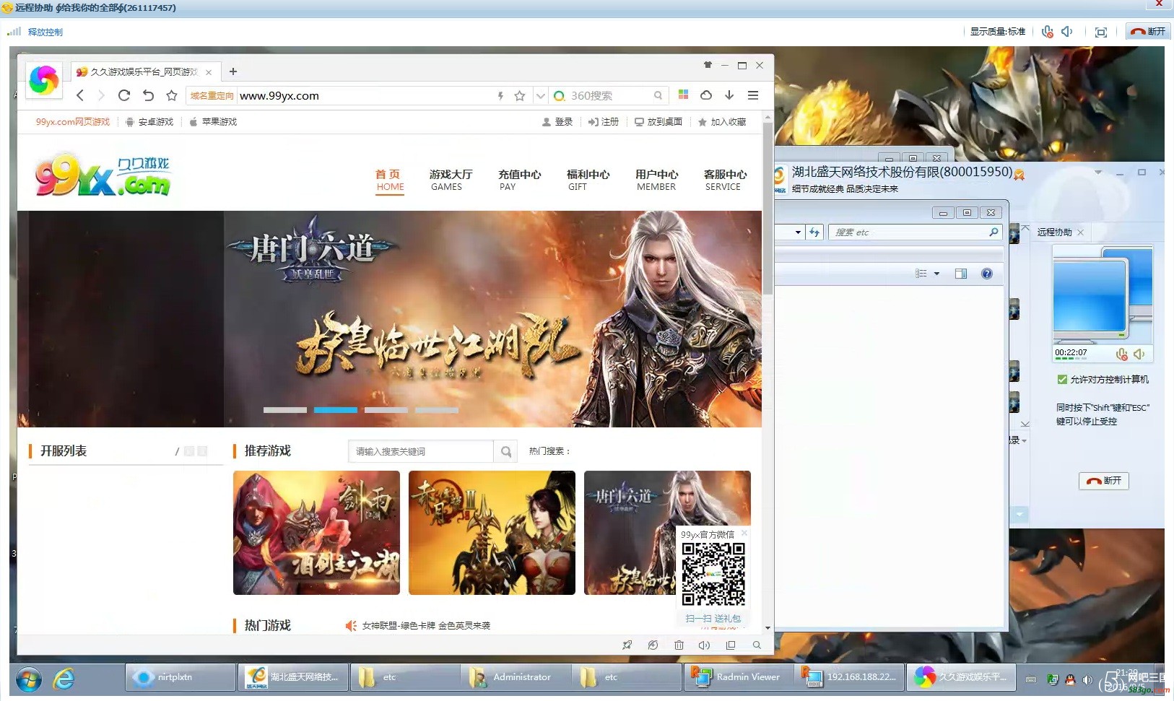
Task: Open a new browser tab with plus
Action: (x=232, y=71)
